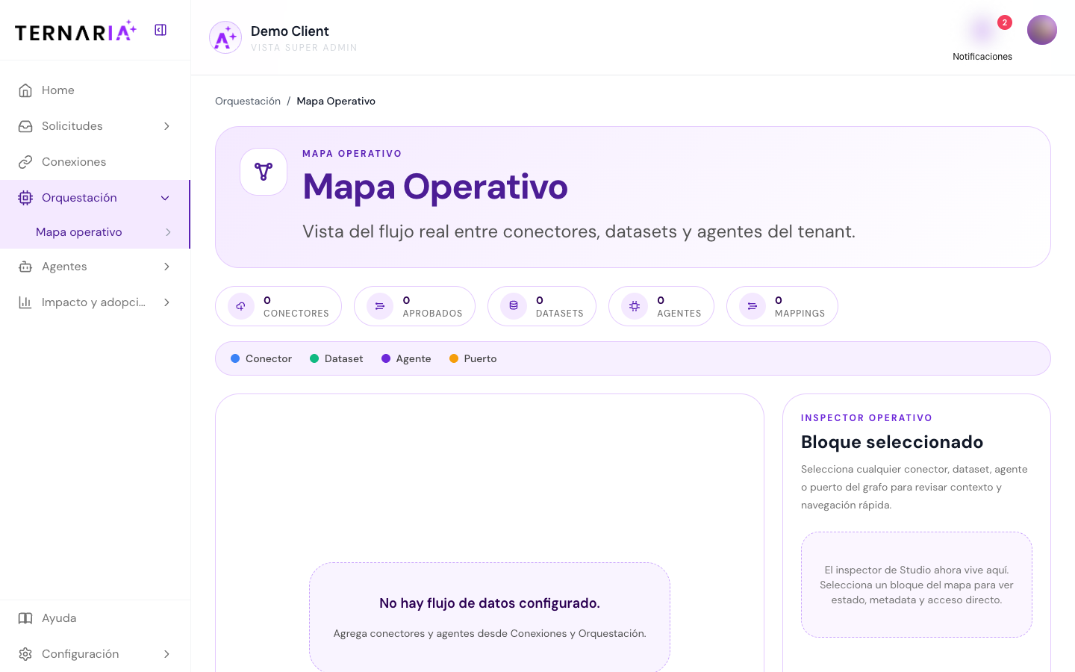This screenshot has width=1075, height=672.
Task: Click Orquestación breadcrumb link
Action: (x=248, y=101)
